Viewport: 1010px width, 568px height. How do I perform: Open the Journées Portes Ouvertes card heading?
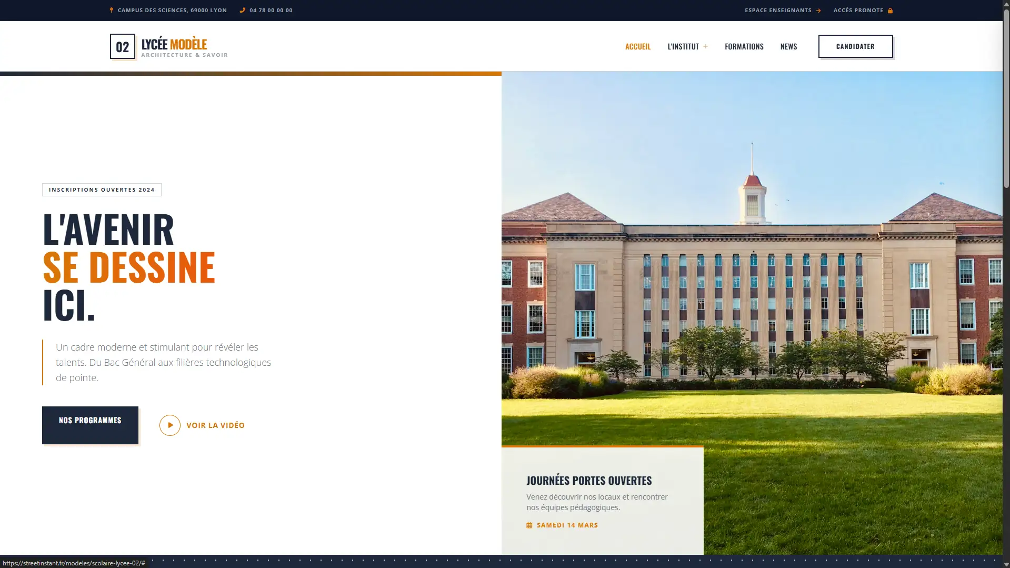point(588,481)
